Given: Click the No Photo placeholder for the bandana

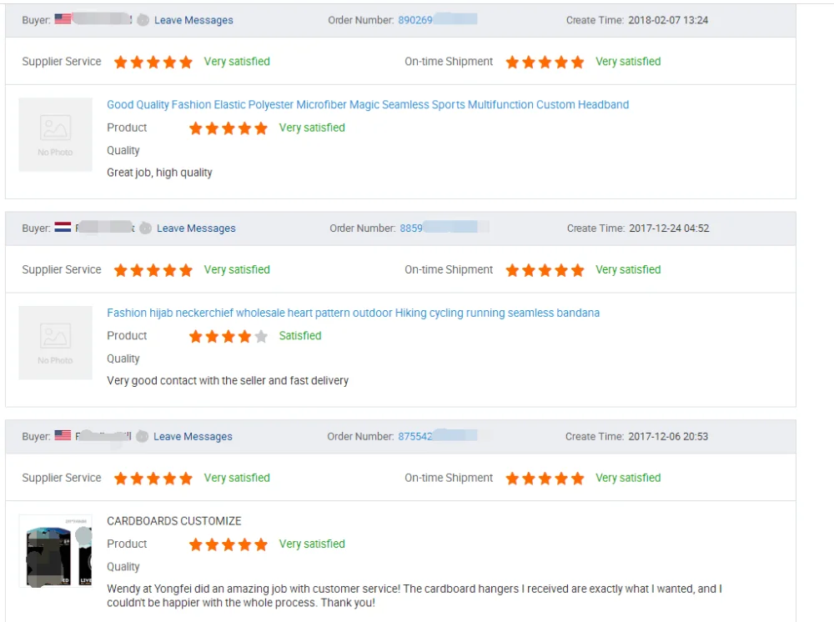Looking at the screenshot, I should pyautogui.click(x=55, y=343).
